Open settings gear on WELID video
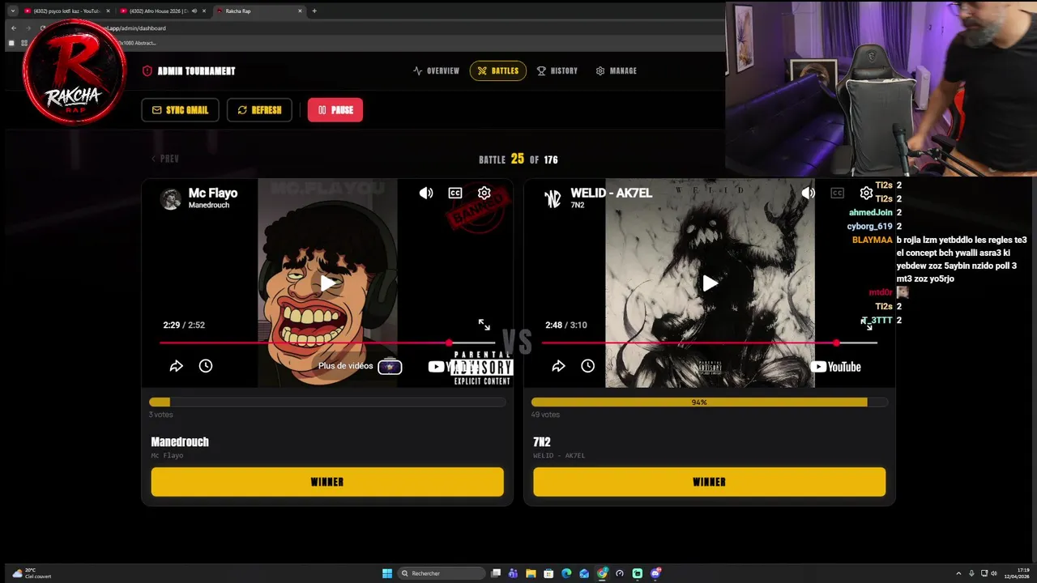1037x583 pixels. coord(866,193)
